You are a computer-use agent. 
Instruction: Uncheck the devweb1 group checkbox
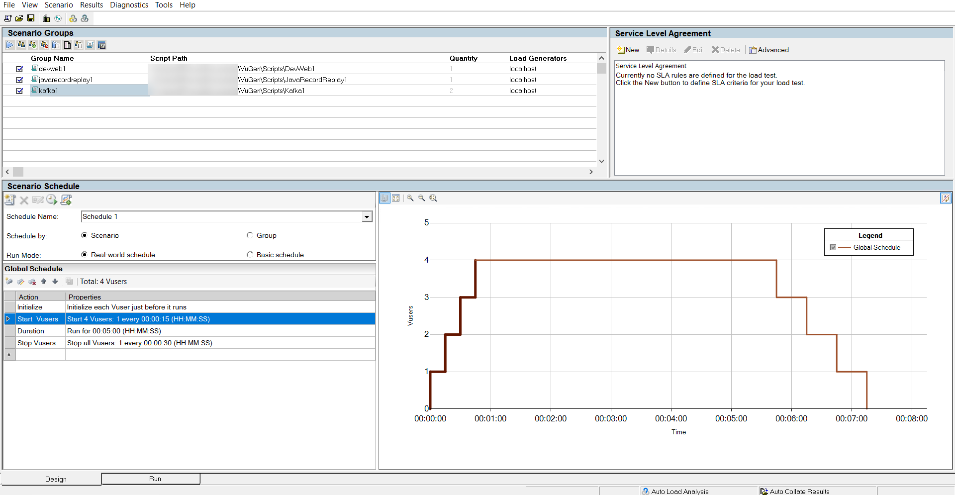pyautogui.click(x=19, y=69)
